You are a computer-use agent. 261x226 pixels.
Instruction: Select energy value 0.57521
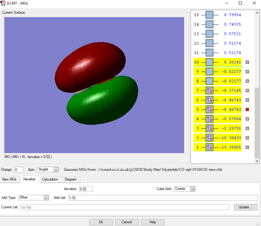pos(232,34)
